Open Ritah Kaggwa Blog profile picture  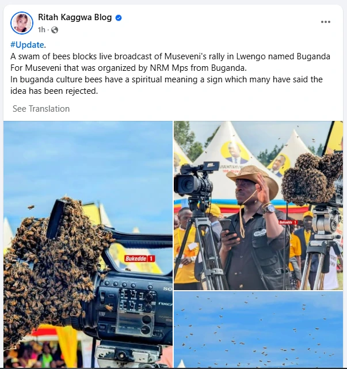(22, 23)
